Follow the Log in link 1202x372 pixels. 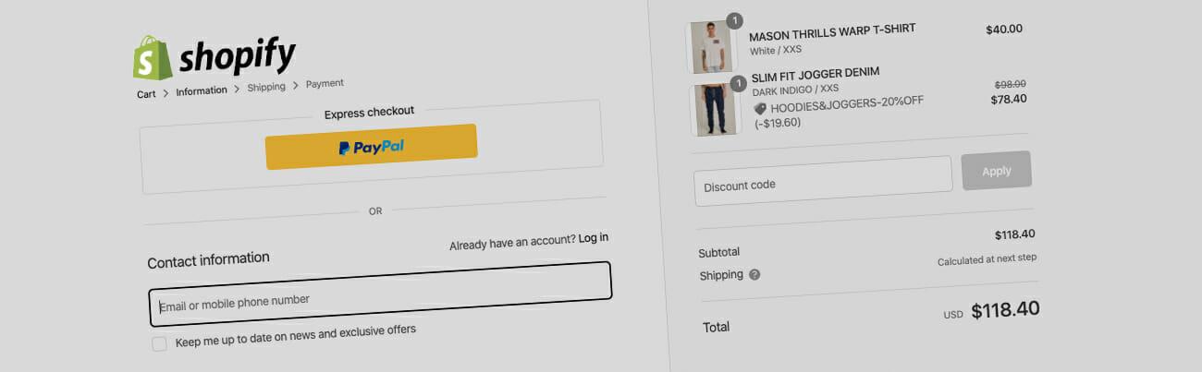[x=594, y=238]
